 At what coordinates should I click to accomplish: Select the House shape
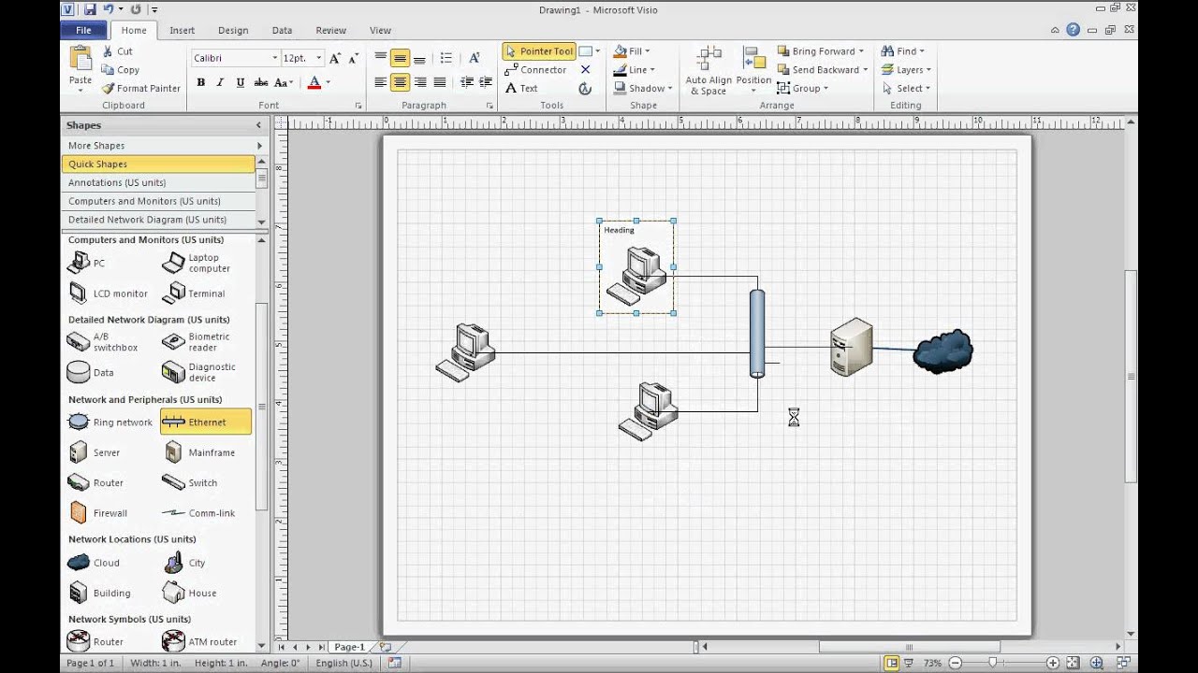190,593
